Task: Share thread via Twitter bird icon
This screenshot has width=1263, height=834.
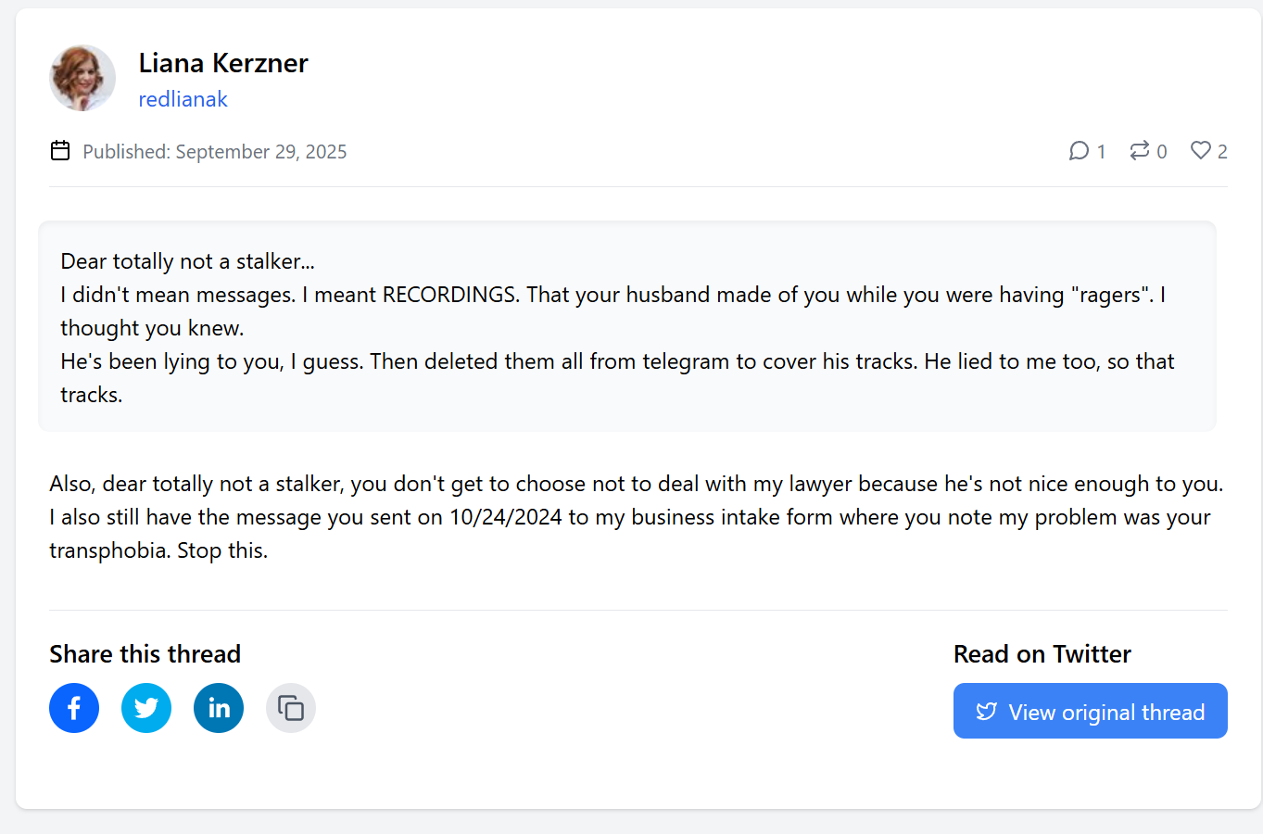Action: click(x=146, y=708)
